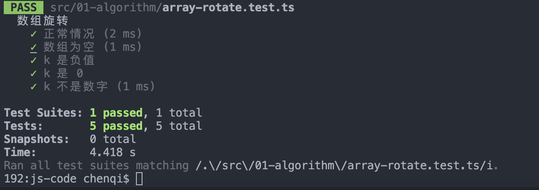Click the checkmark beside k 不是数字
This screenshot has height=190, width=539.
(34, 87)
